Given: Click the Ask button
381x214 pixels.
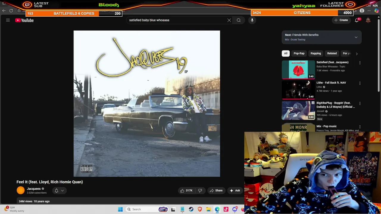Looking at the screenshot, I should [235, 191].
